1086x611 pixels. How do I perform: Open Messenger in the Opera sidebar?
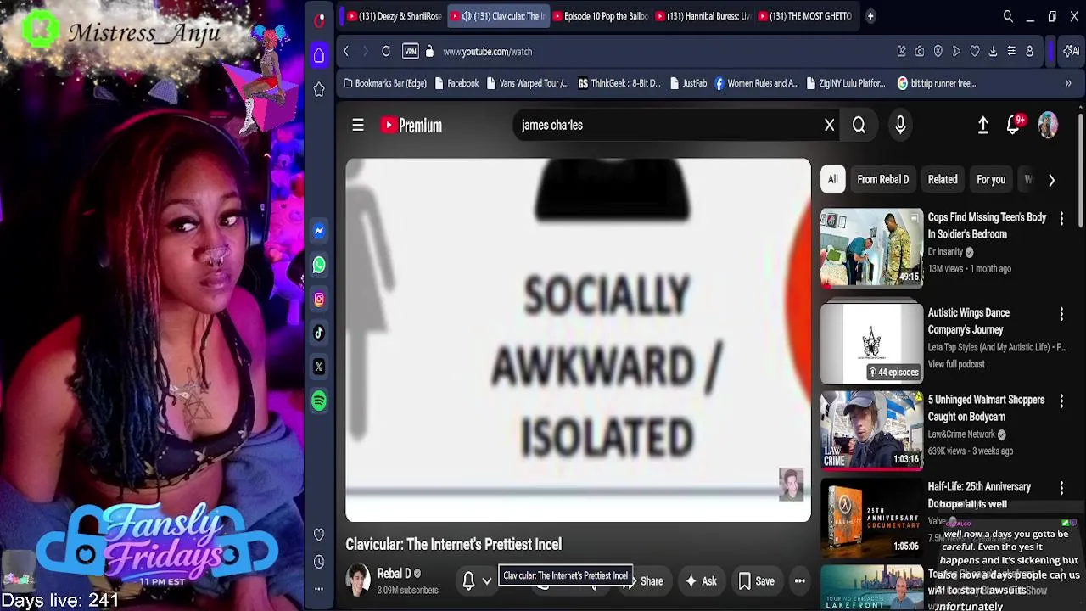click(319, 231)
